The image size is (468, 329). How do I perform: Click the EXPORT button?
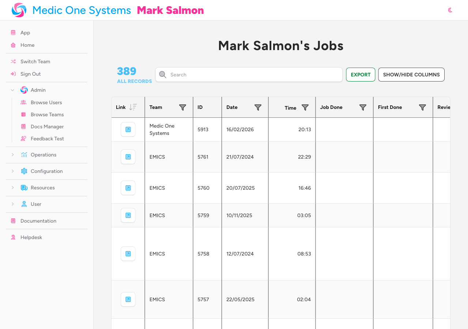click(361, 75)
